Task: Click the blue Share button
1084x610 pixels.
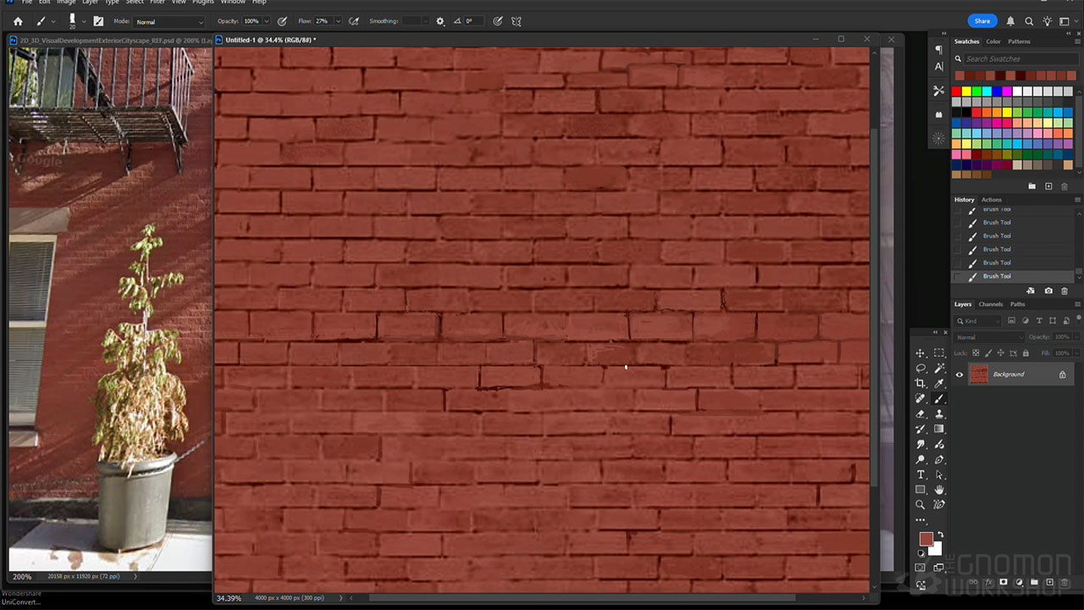Action: (x=982, y=21)
